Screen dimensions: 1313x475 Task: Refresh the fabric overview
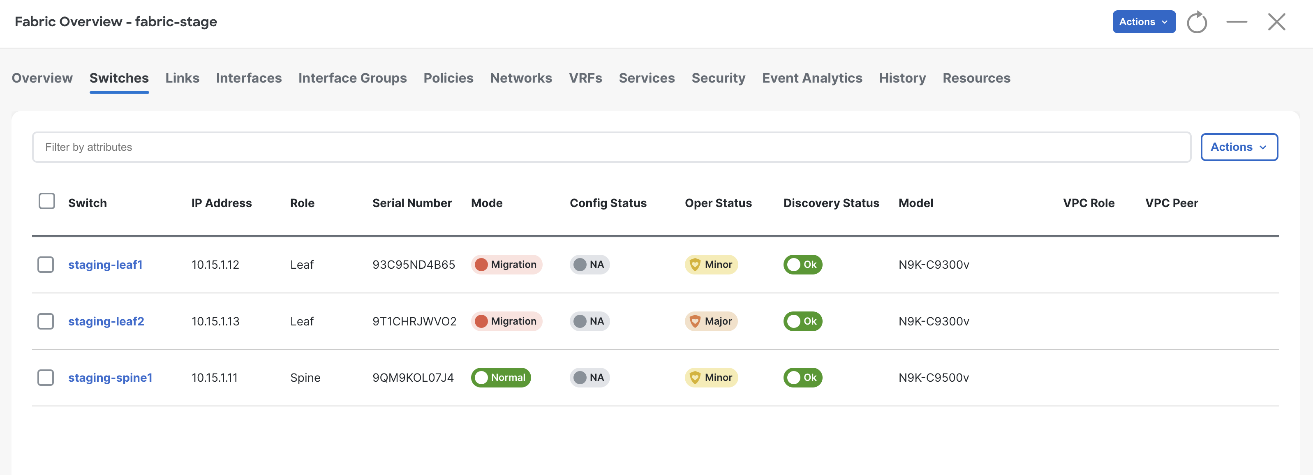pos(1196,22)
